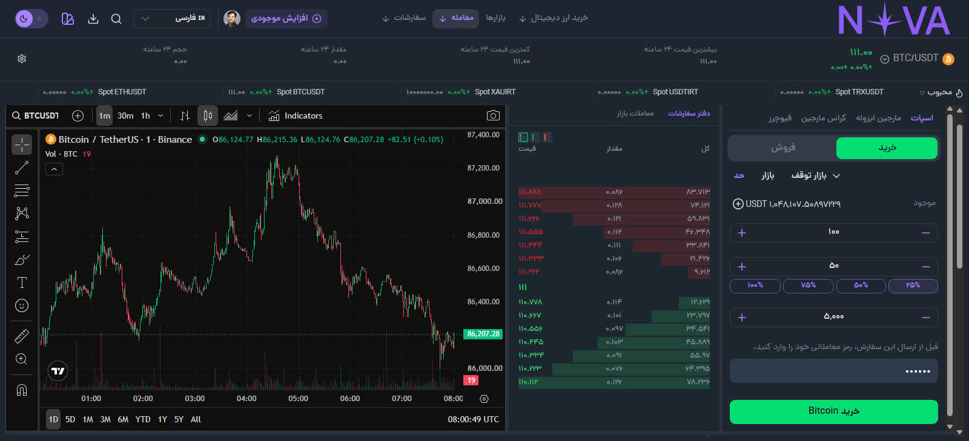Select the ruler measure tool

click(x=22, y=336)
